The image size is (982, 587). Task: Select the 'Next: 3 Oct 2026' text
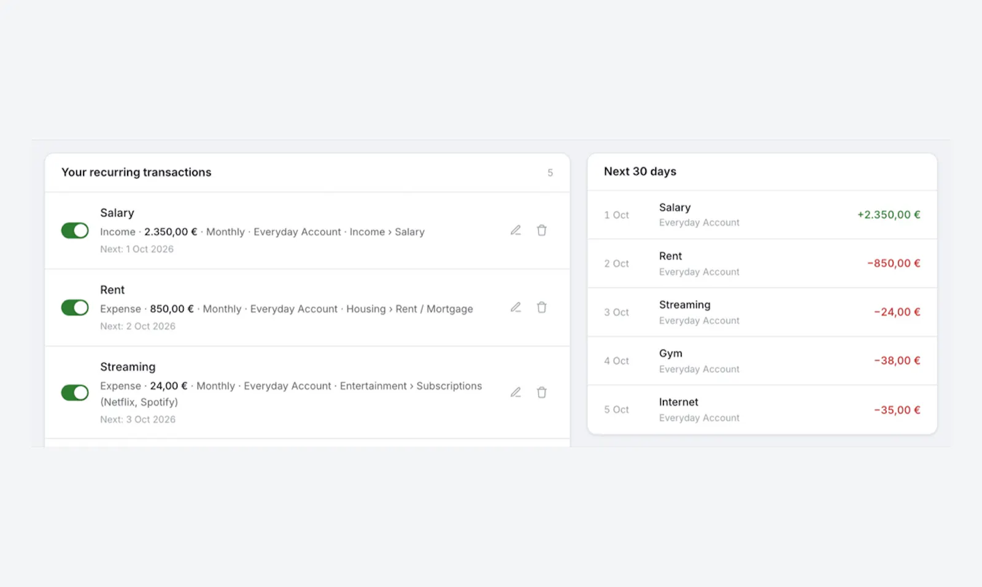(137, 420)
